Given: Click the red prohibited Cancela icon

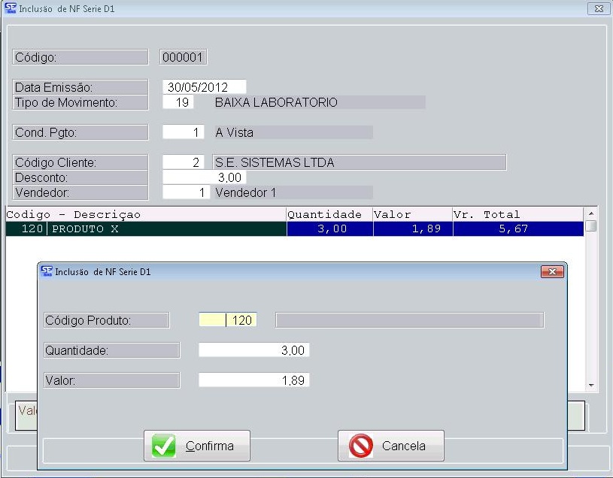Looking at the screenshot, I should pyautogui.click(x=361, y=446).
